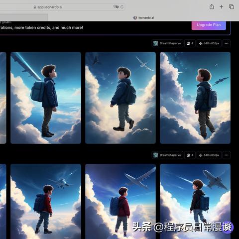The image size is (239, 239).
Task: Open three-dot menu of second generation
Action: coord(227,155)
